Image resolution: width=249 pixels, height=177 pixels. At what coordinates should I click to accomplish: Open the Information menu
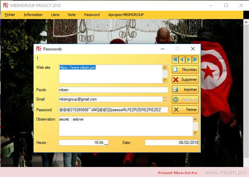(33, 15)
